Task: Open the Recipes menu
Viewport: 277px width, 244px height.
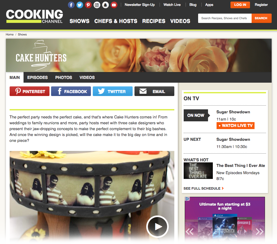Action: point(154,21)
